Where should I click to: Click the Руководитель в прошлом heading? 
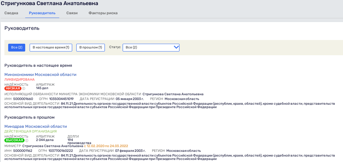coord(29,117)
